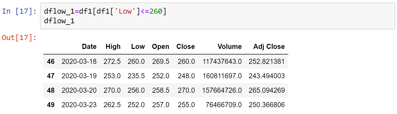Select the Out[17] output prompt
The width and height of the screenshot is (397, 114).
[20, 37]
